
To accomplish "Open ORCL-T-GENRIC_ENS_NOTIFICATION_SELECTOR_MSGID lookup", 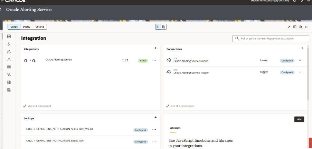I will (x=59, y=129).
